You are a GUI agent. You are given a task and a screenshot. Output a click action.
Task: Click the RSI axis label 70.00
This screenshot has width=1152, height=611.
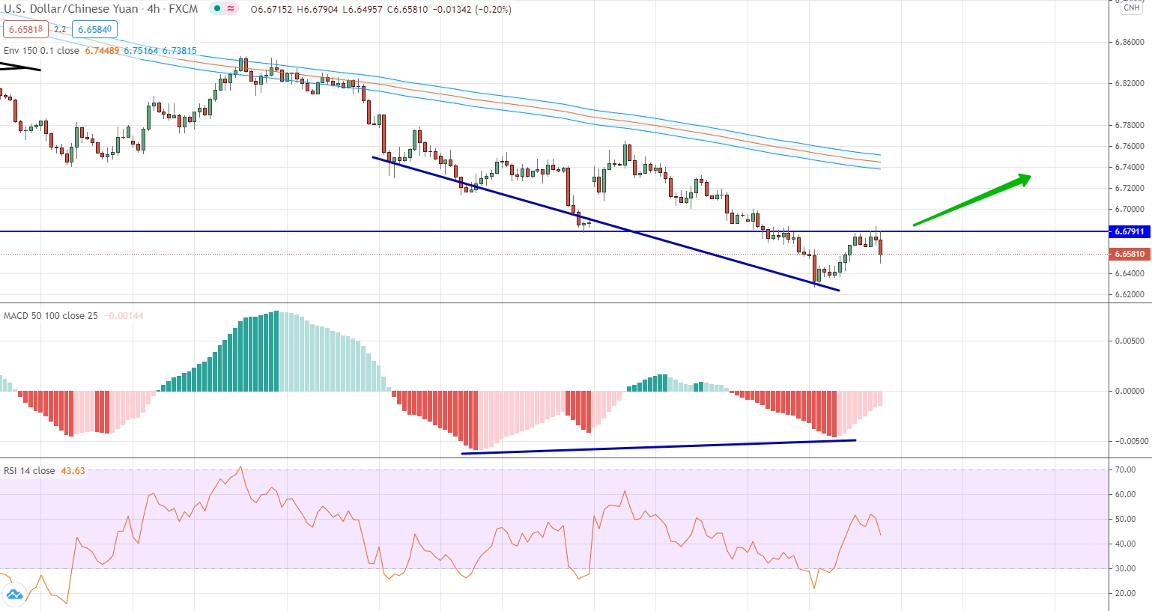click(1126, 470)
